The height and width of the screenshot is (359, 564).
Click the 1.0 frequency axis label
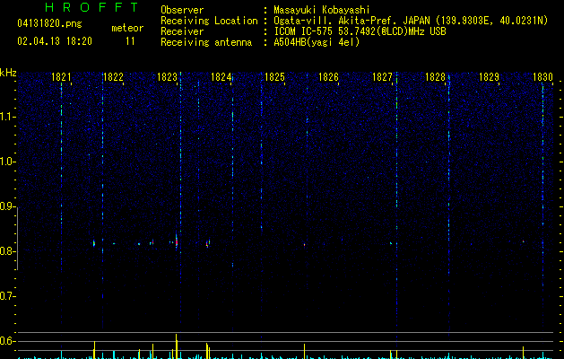pyautogui.click(x=8, y=162)
